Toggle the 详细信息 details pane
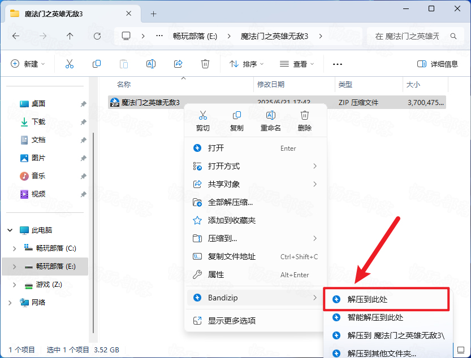 tap(438, 64)
